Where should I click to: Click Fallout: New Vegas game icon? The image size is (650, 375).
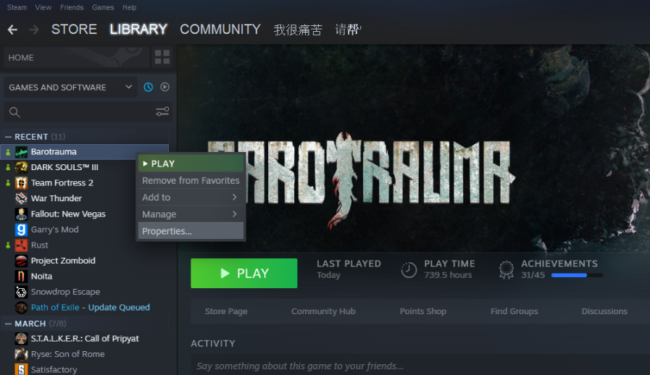pos(21,214)
